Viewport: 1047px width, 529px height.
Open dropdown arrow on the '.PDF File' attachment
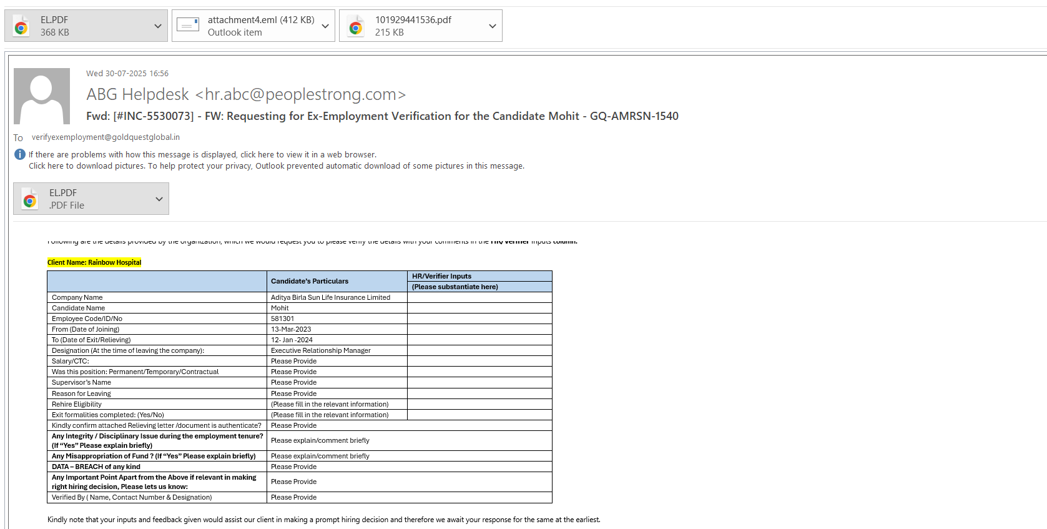pyautogui.click(x=159, y=199)
